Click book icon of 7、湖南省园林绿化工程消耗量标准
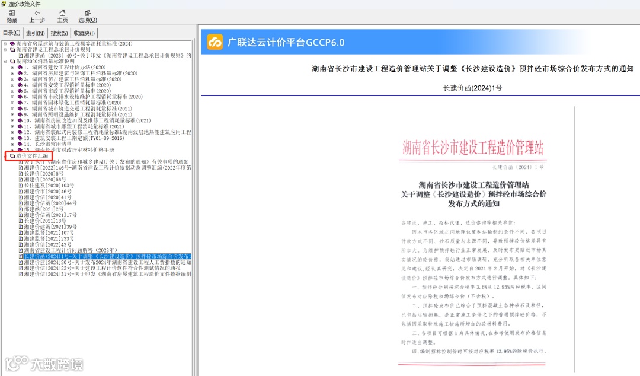 pyautogui.click(x=20, y=103)
